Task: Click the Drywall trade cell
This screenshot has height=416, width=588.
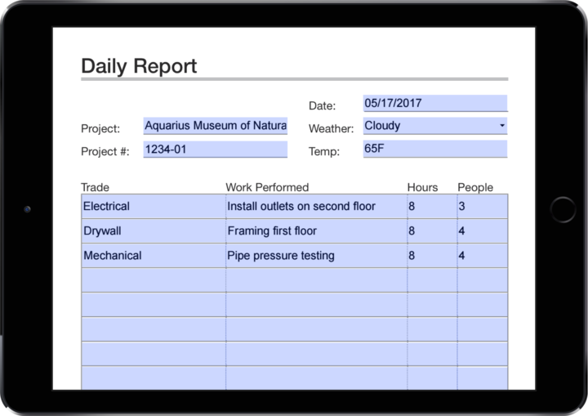Action: (x=154, y=231)
